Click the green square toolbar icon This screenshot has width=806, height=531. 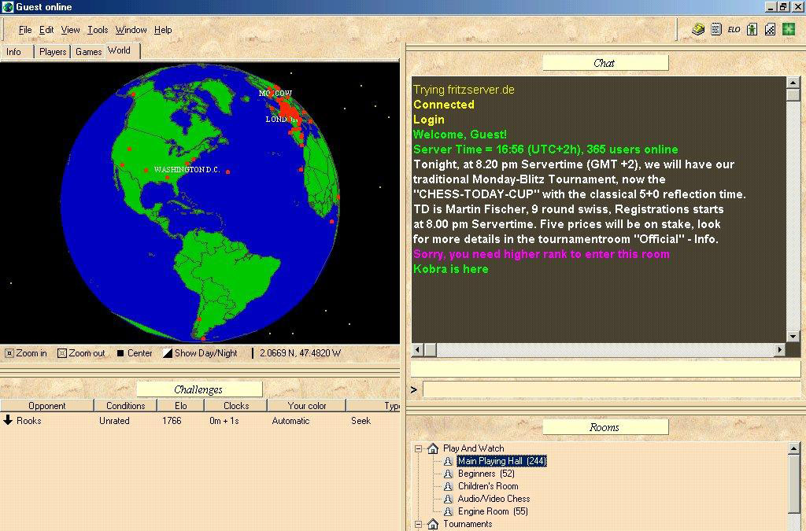pos(788,30)
